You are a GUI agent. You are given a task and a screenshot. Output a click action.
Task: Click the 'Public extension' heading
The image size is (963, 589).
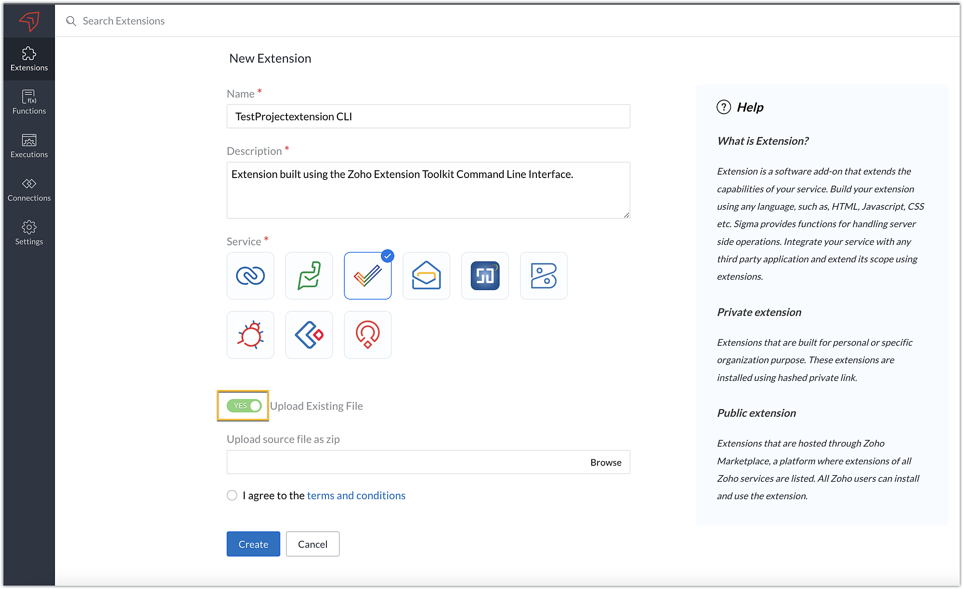tap(756, 413)
